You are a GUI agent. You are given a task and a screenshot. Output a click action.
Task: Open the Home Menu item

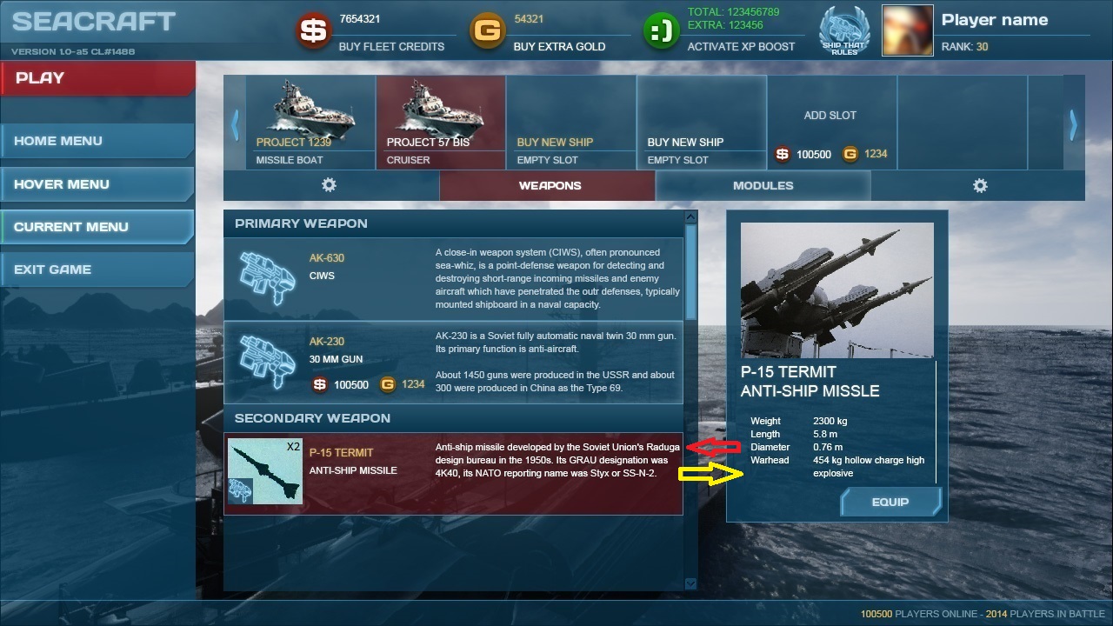(x=97, y=141)
